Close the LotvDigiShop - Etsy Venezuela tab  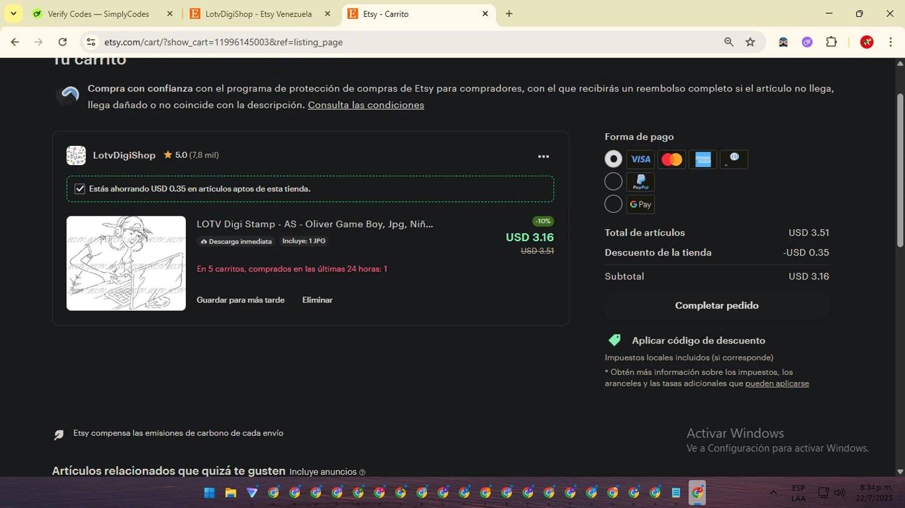328,14
